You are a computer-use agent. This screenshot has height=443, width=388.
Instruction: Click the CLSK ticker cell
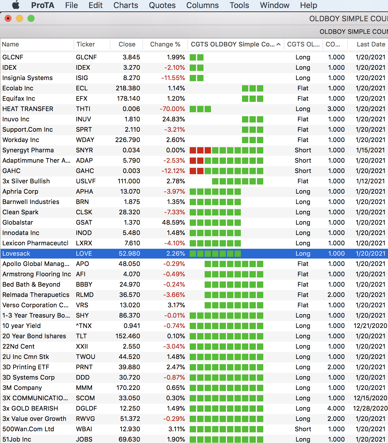(x=84, y=212)
